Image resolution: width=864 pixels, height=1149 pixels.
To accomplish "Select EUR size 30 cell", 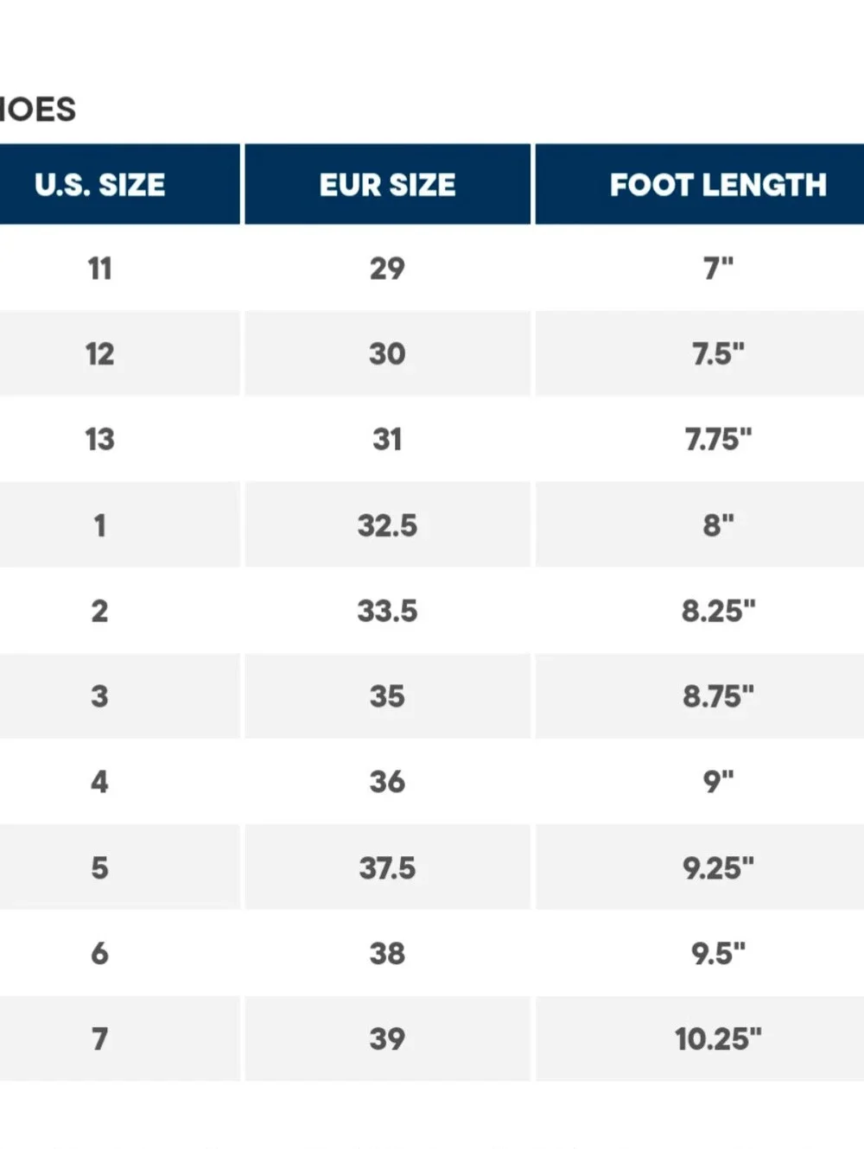I will click(387, 353).
